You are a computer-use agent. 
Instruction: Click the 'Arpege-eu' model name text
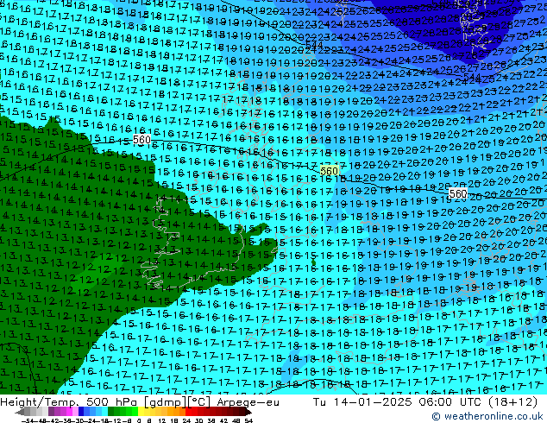click(x=248, y=402)
